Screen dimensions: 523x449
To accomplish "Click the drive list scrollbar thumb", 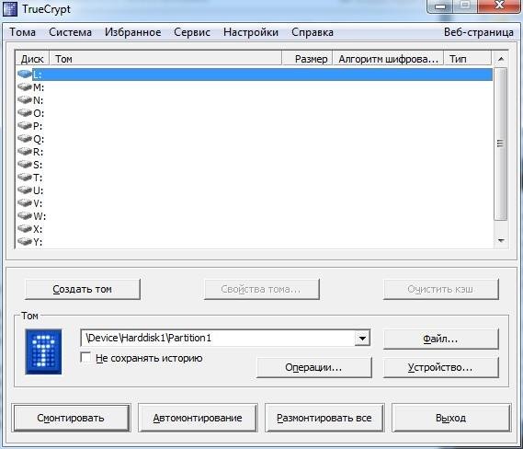I will (500, 144).
